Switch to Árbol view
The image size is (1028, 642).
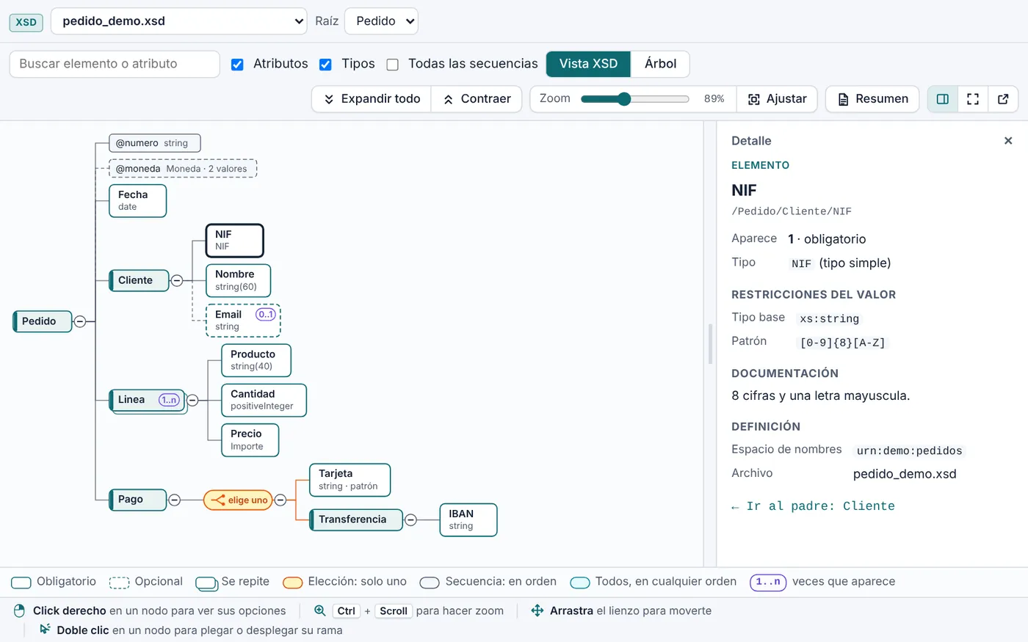(x=660, y=64)
